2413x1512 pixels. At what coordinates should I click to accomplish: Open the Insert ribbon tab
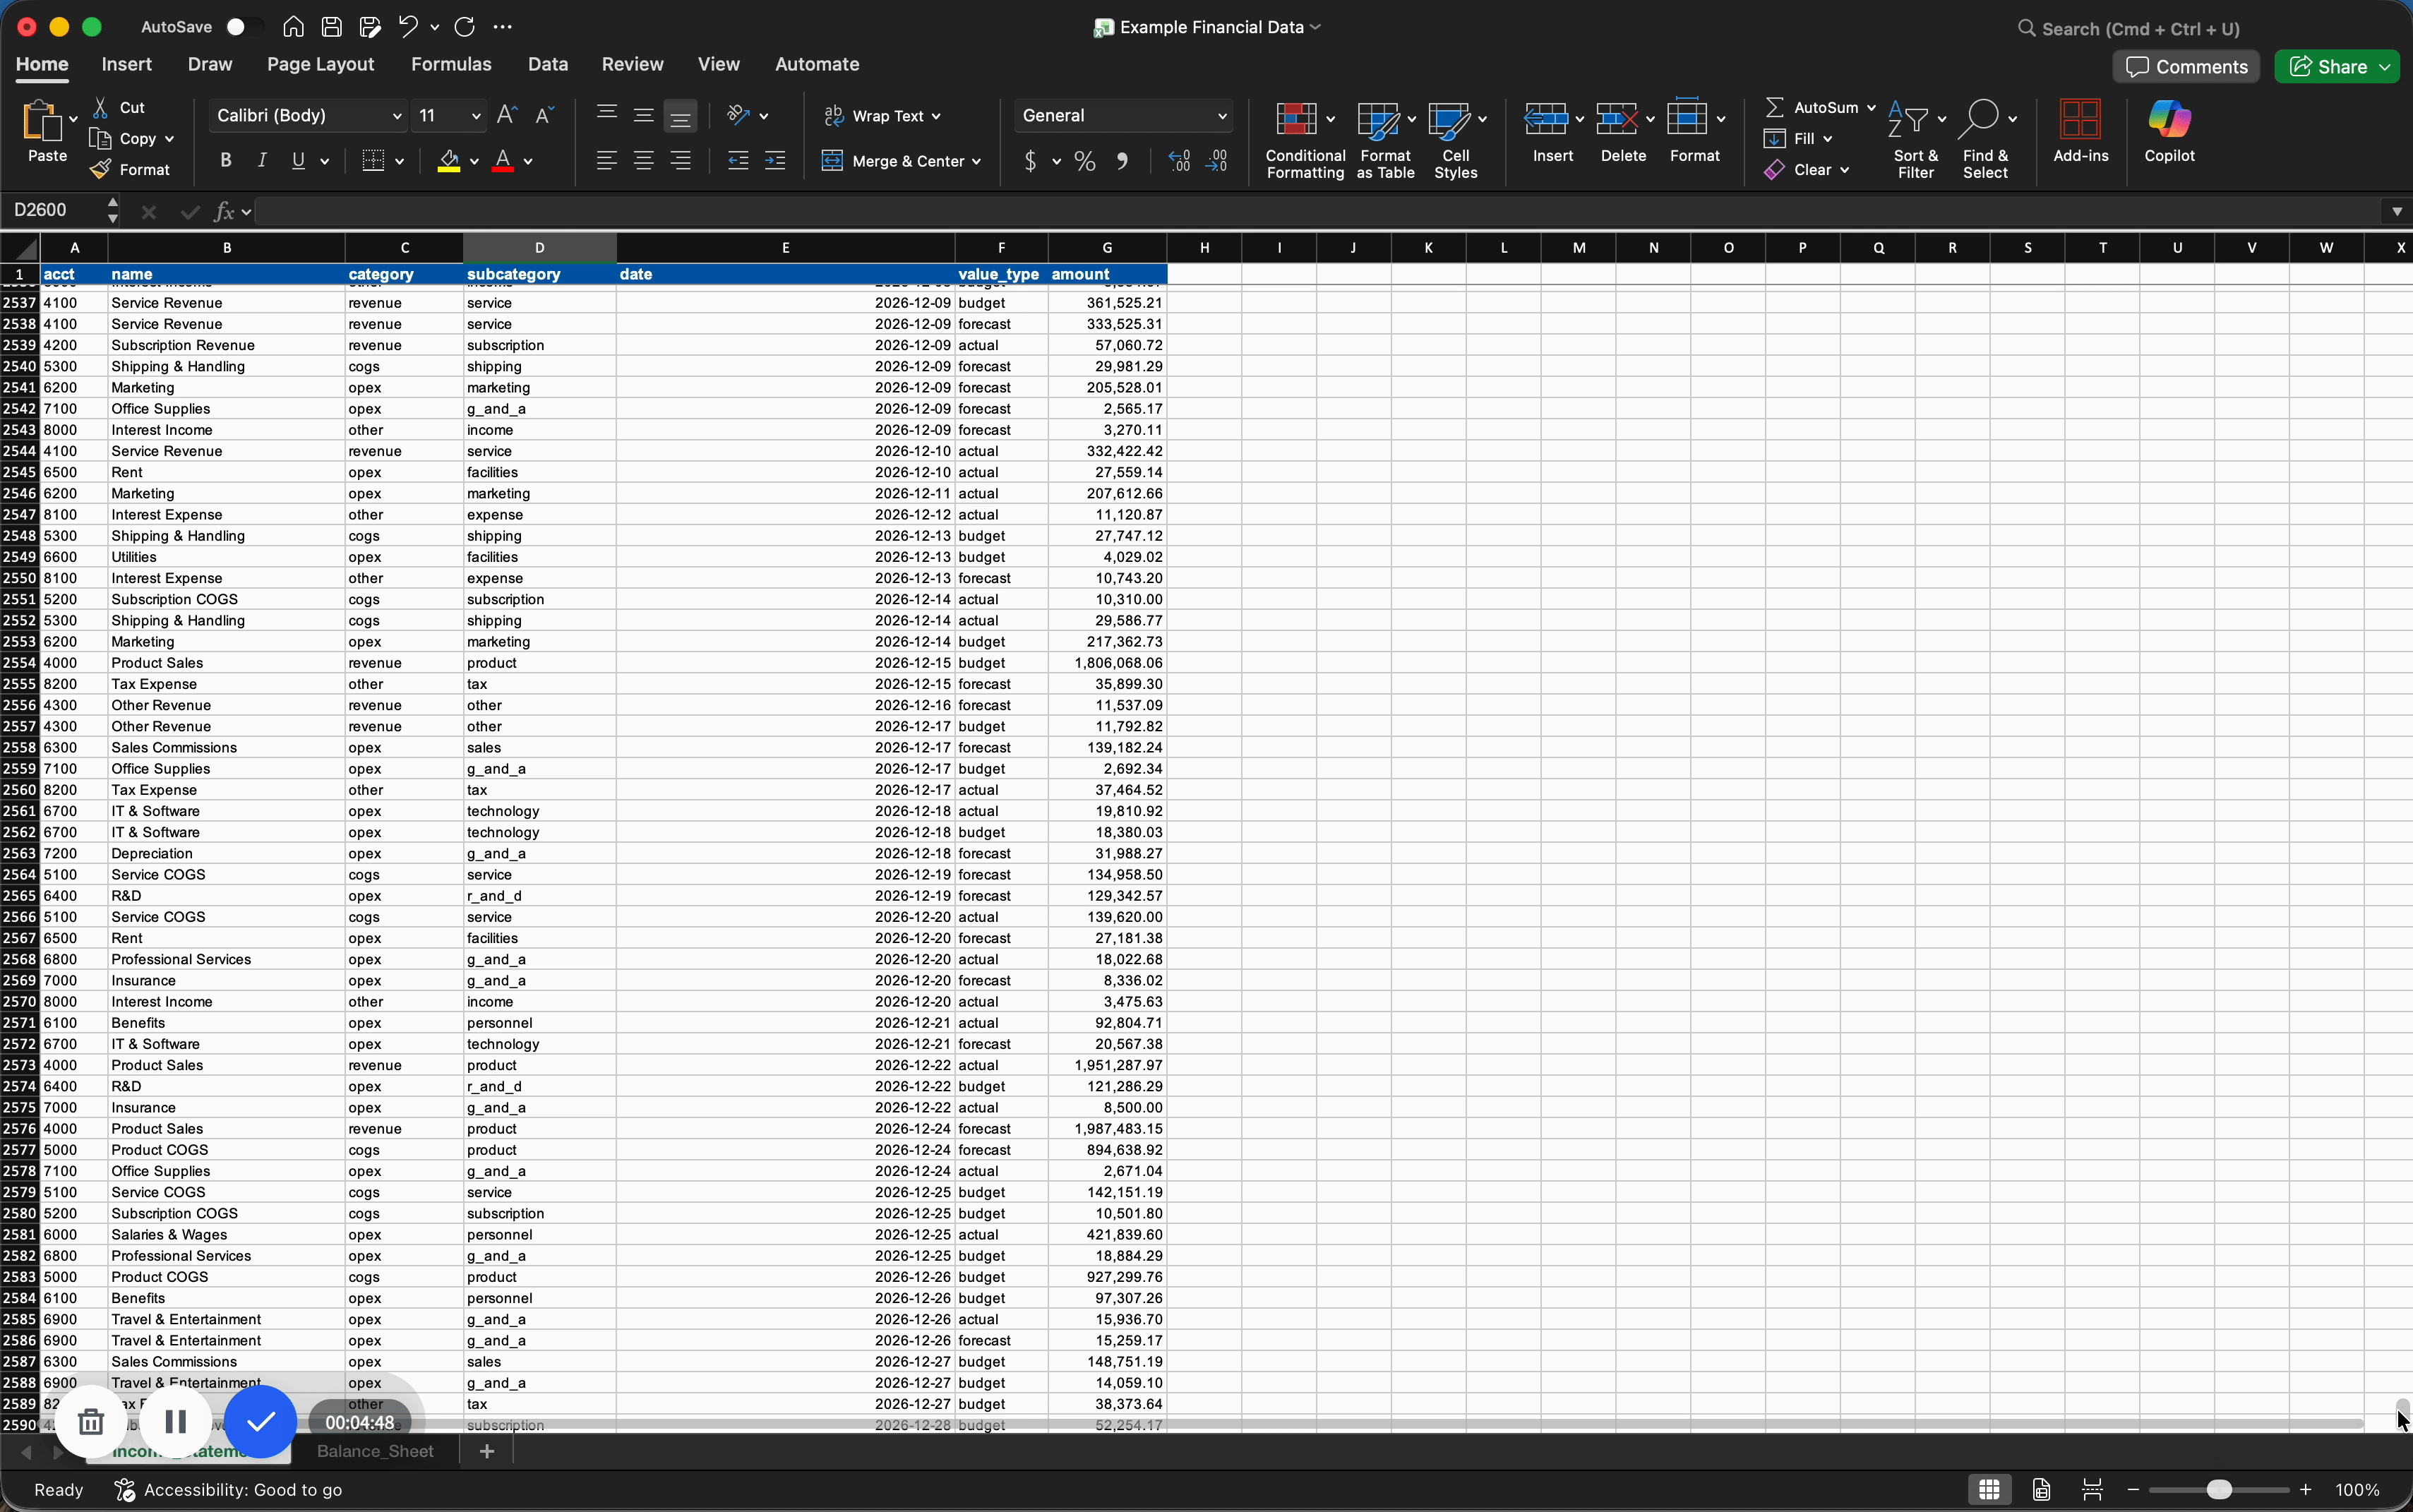(126, 64)
